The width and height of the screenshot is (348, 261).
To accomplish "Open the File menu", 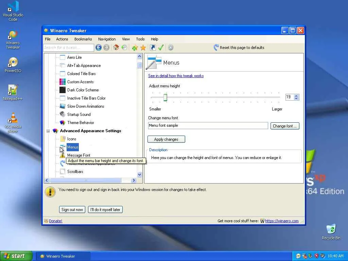I will click(48, 39).
